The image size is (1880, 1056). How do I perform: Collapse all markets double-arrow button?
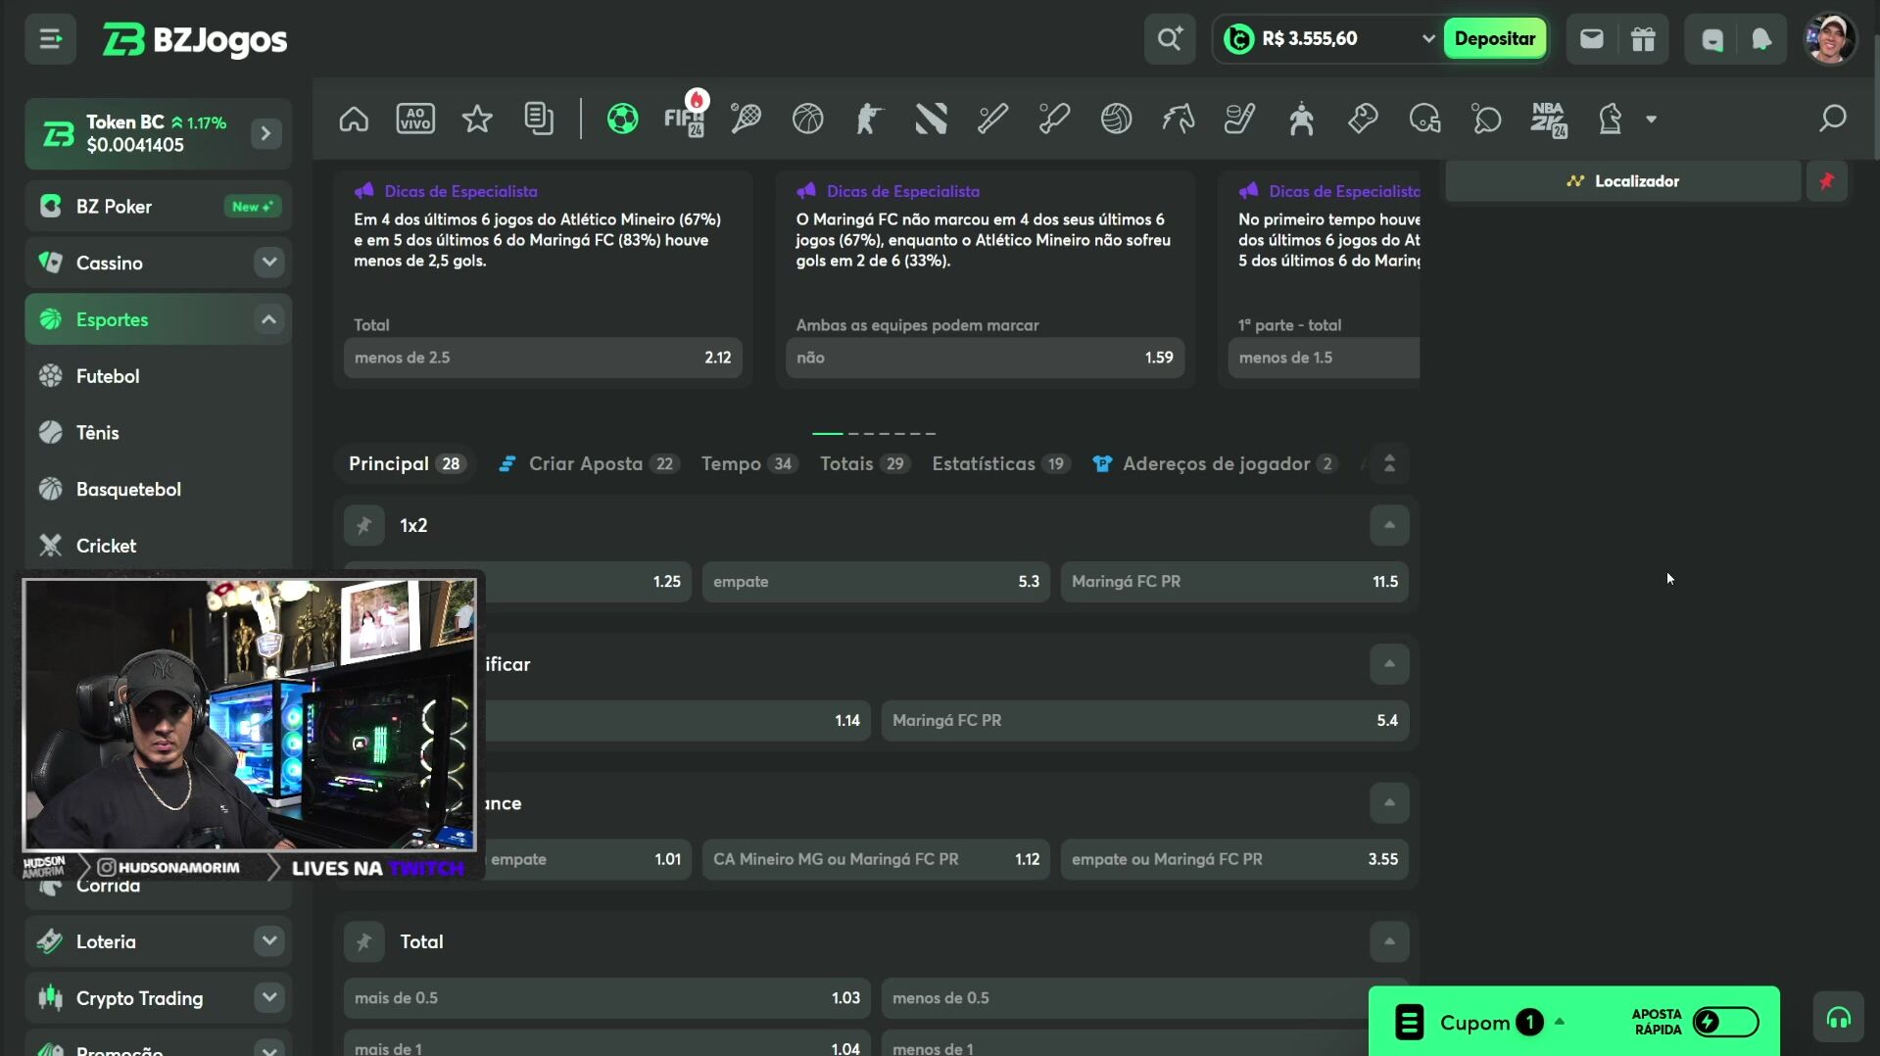pyautogui.click(x=1389, y=463)
